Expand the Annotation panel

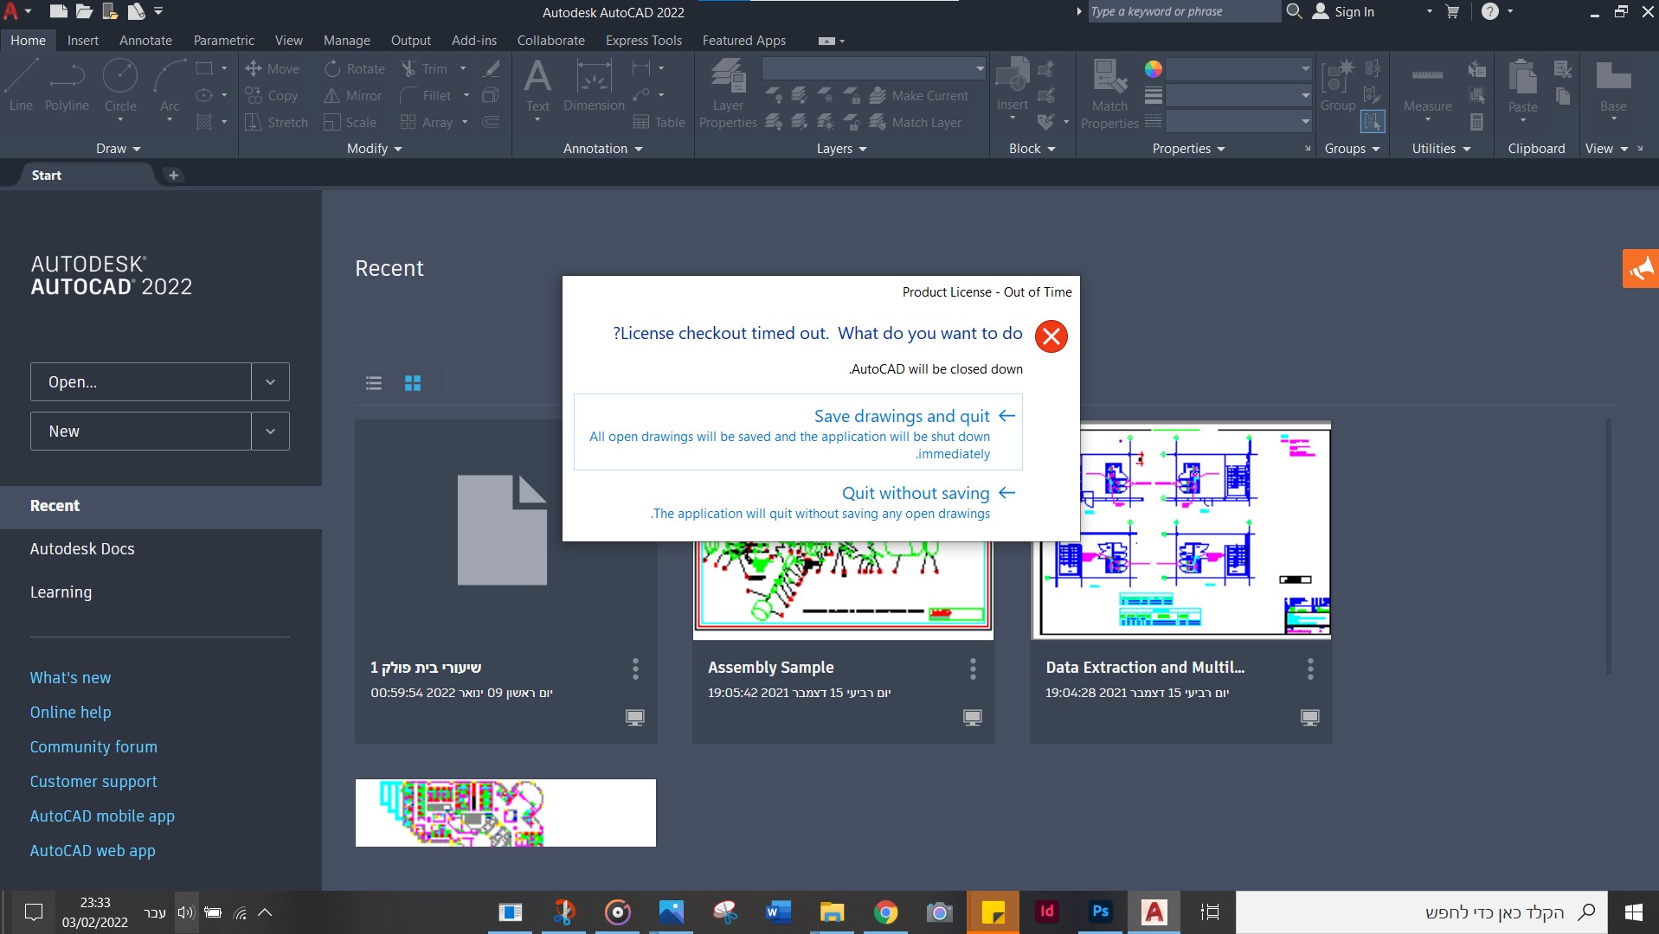(x=603, y=149)
